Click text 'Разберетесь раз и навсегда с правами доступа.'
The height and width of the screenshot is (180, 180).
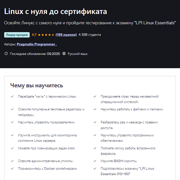129,125
